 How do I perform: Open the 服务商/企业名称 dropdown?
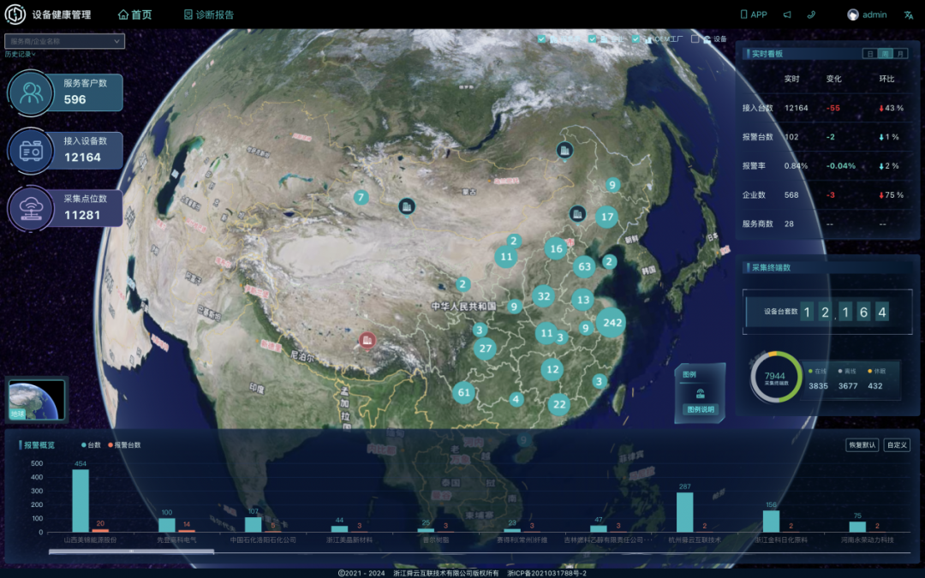coord(65,41)
